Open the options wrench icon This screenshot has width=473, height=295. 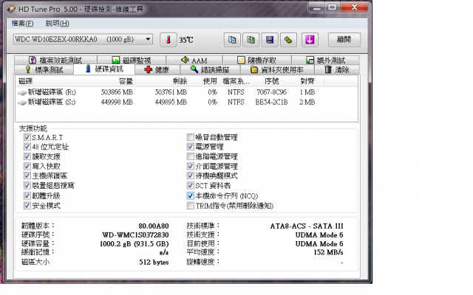coord(288,40)
